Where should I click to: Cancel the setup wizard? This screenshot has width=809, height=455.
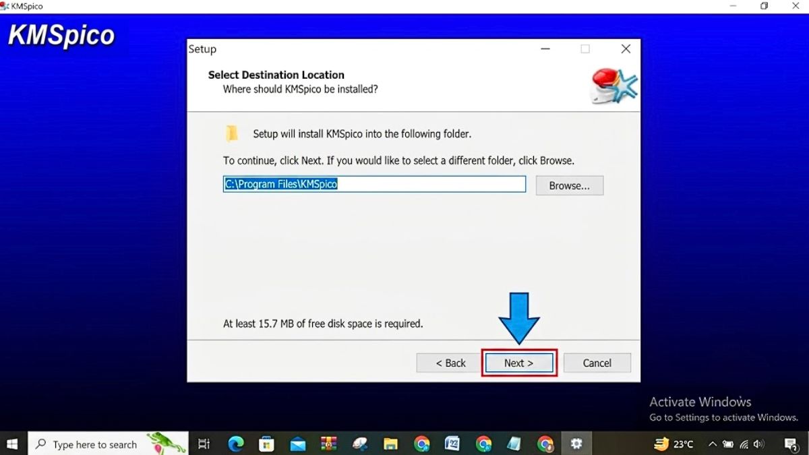pyautogui.click(x=597, y=363)
